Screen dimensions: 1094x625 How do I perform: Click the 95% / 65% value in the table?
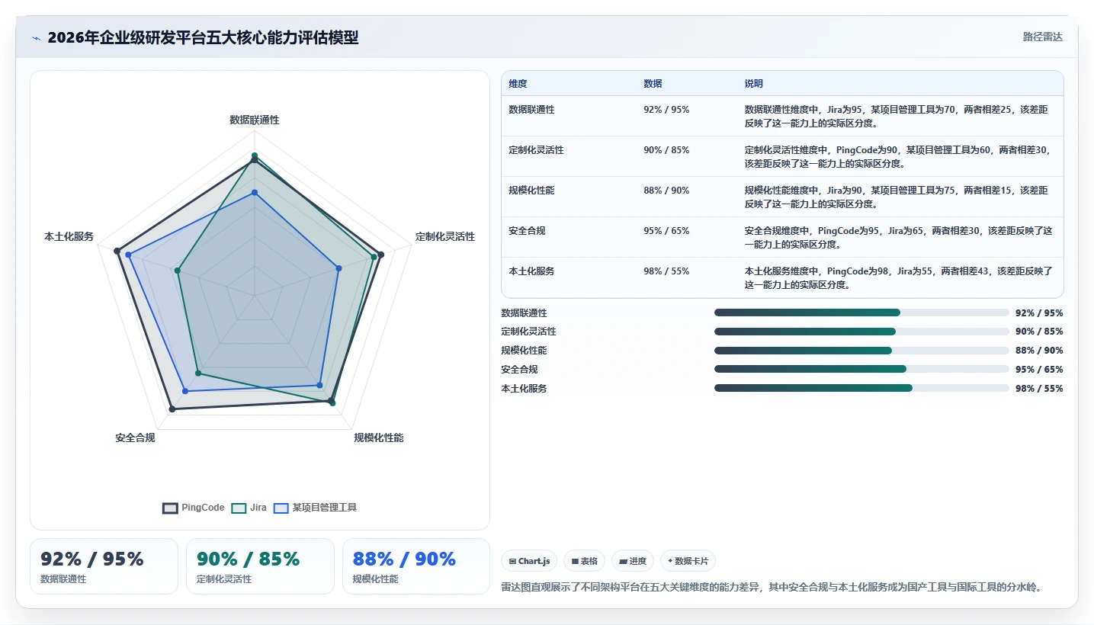click(x=666, y=231)
